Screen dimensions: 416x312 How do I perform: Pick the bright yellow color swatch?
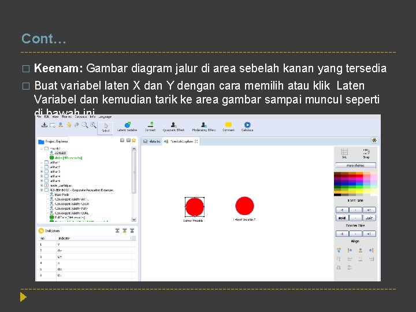click(x=359, y=191)
